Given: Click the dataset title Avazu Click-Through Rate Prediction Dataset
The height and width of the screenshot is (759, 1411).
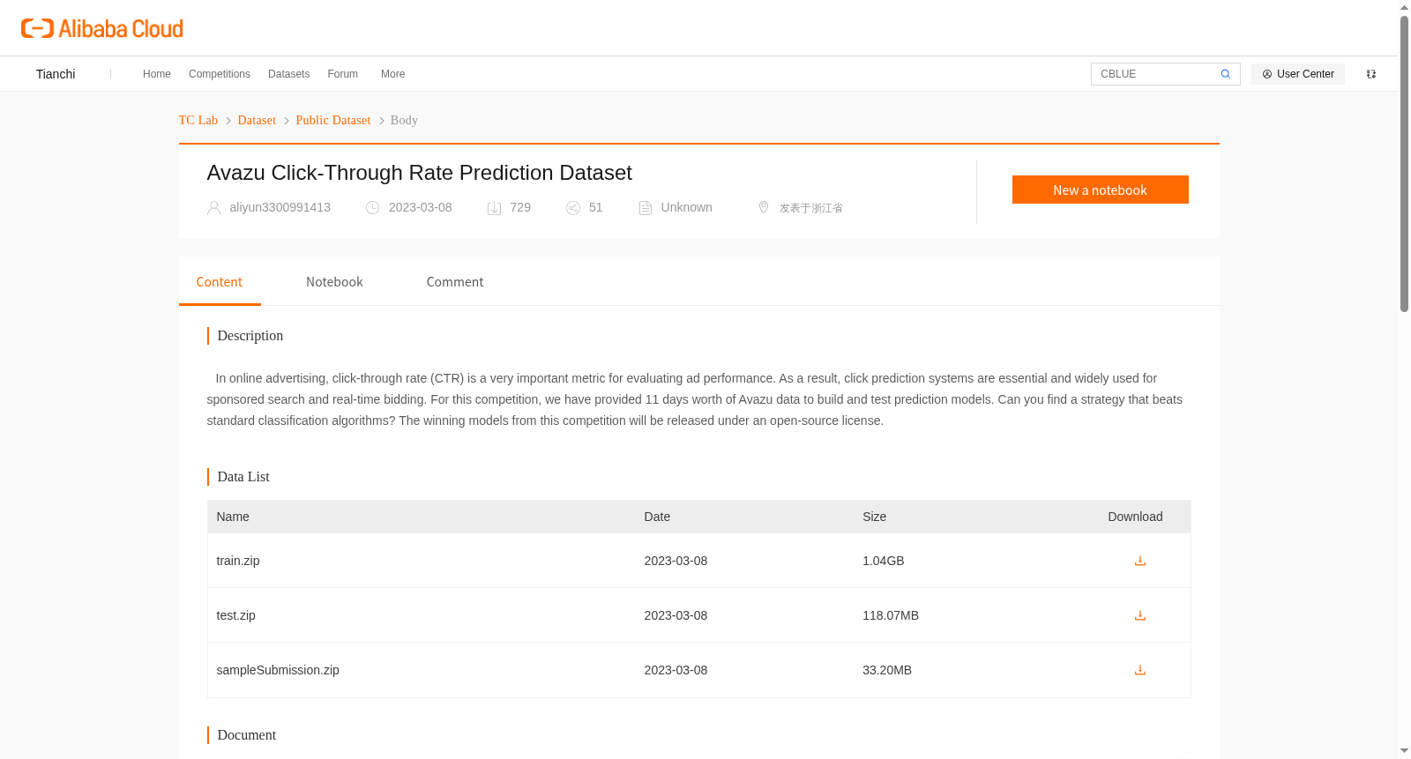Looking at the screenshot, I should click(x=420, y=173).
